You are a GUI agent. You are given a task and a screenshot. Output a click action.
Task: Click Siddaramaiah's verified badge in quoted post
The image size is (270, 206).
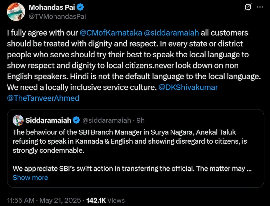coord(76,120)
